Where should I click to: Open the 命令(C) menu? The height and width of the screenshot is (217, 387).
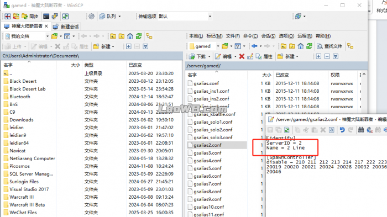coord(250,36)
